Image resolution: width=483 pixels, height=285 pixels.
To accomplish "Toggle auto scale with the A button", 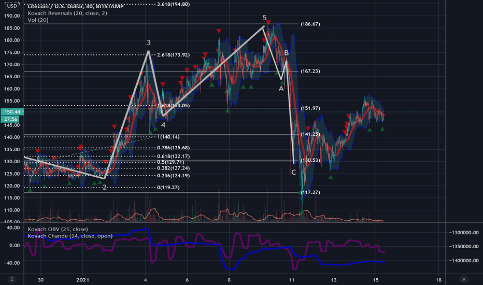I will pos(464,279).
